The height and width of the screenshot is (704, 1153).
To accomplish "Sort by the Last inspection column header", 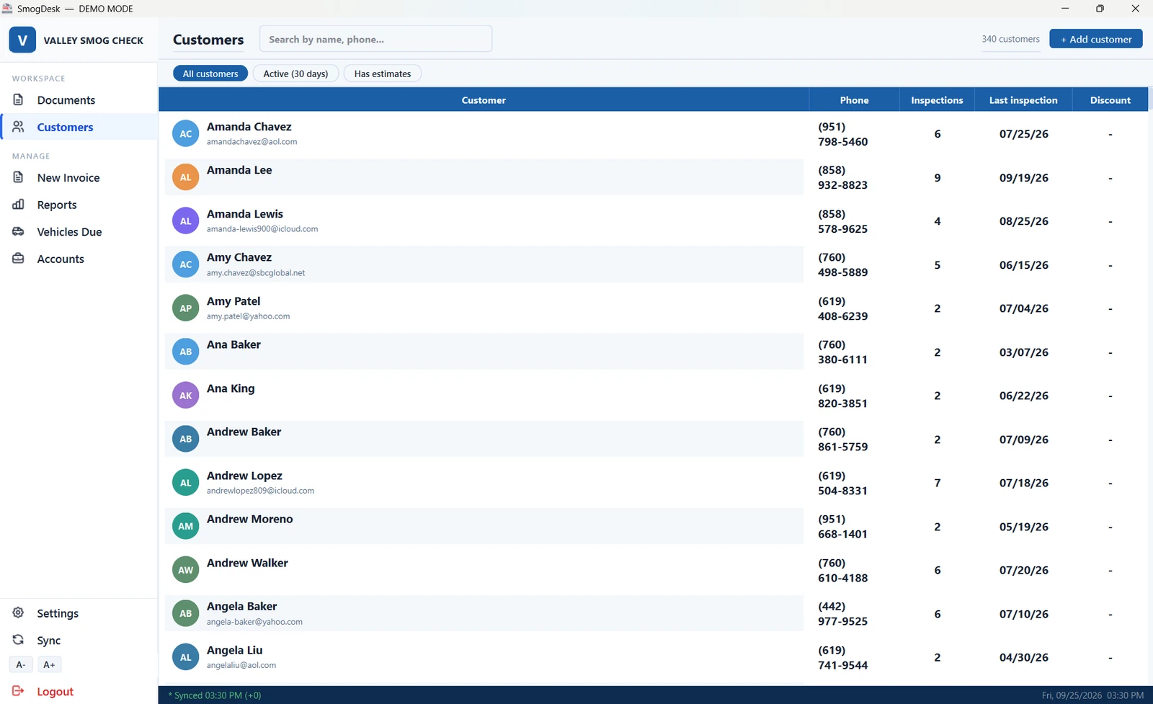I will (1023, 100).
